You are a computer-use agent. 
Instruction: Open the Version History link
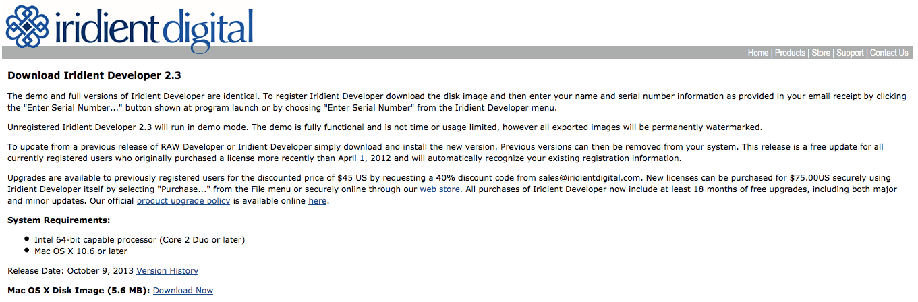point(167,271)
